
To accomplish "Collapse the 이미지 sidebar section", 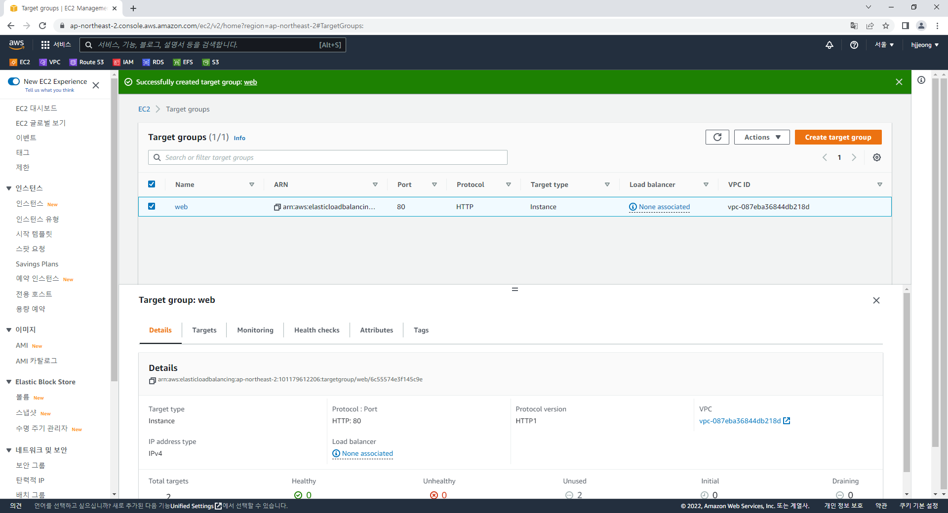I will pyautogui.click(x=9, y=330).
